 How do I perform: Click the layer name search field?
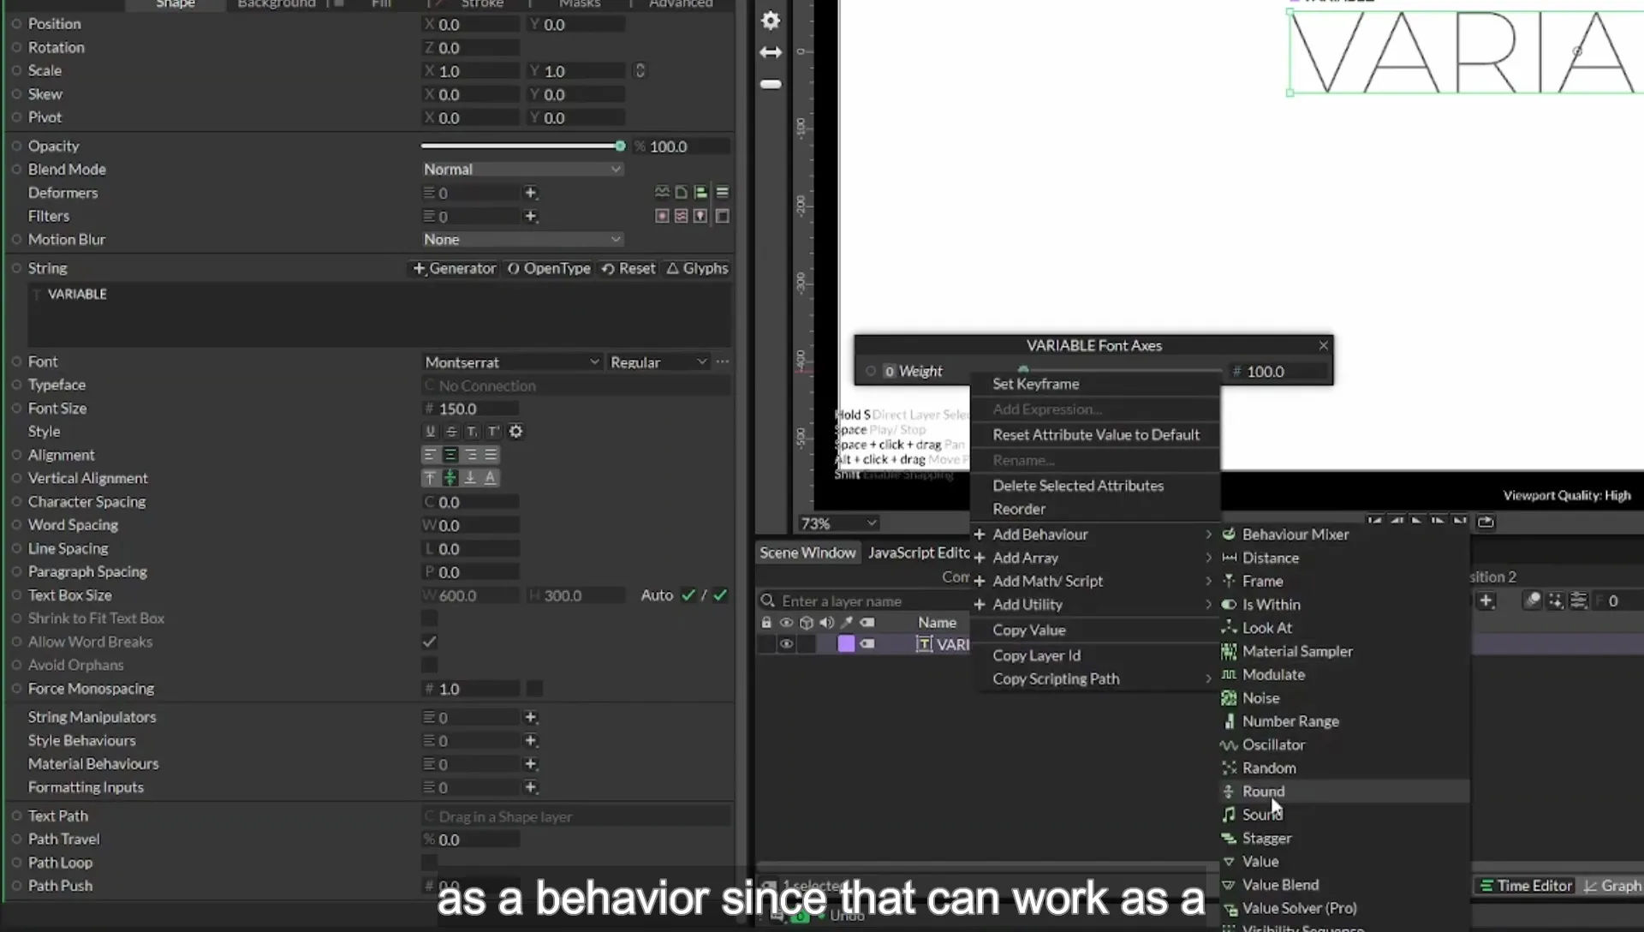(x=863, y=601)
